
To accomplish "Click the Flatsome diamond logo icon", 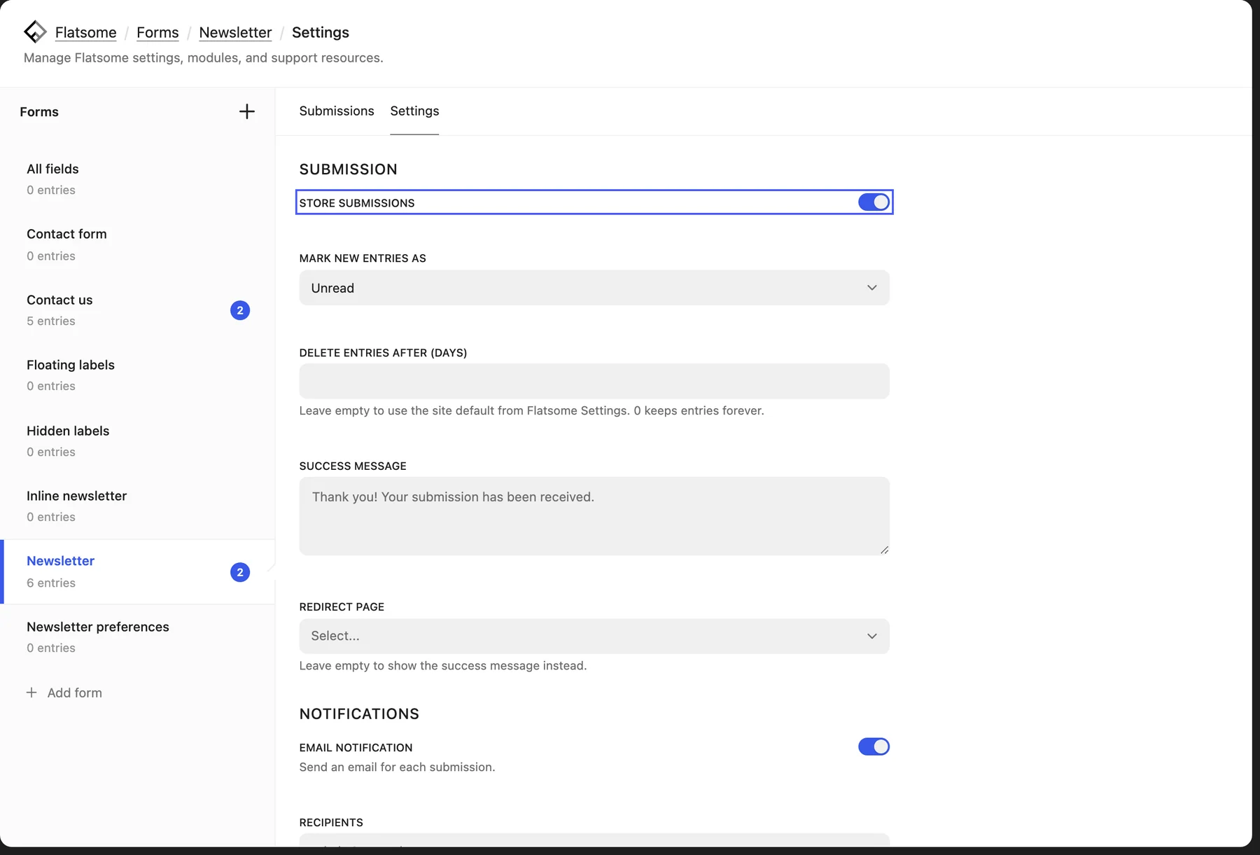I will point(35,32).
